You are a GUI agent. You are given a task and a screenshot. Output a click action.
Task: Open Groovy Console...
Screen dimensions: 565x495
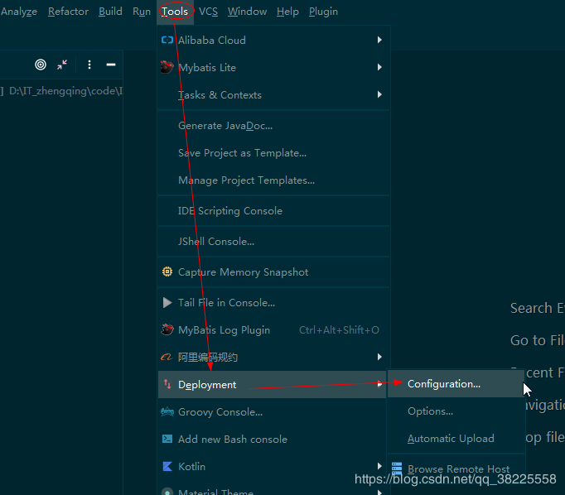click(272, 412)
